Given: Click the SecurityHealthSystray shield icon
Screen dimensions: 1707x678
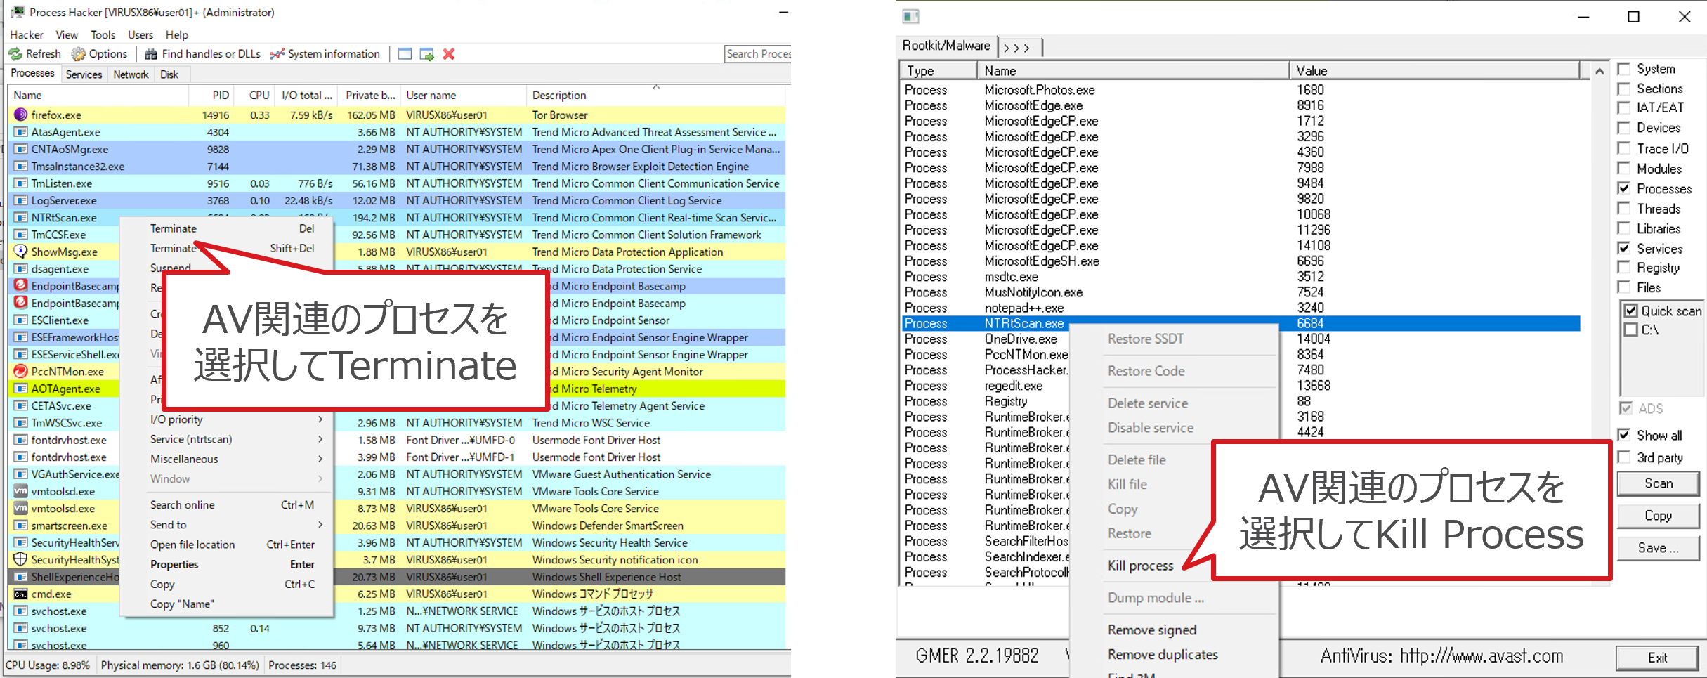Looking at the screenshot, I should (20, 559).
